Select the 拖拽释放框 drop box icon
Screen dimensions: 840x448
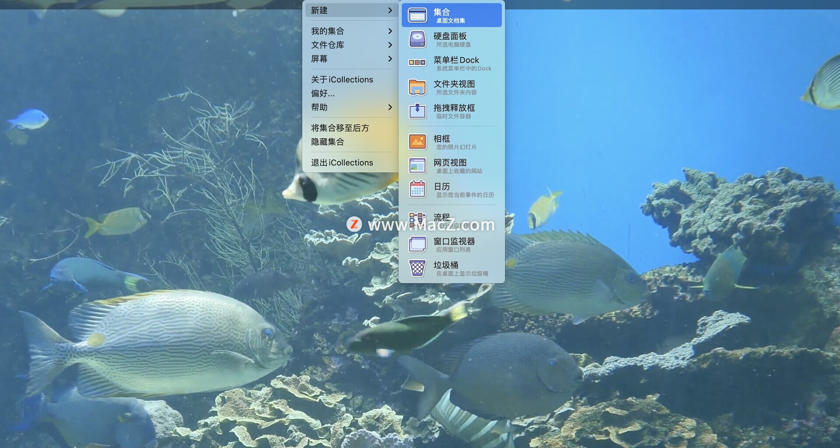point(417,111)
